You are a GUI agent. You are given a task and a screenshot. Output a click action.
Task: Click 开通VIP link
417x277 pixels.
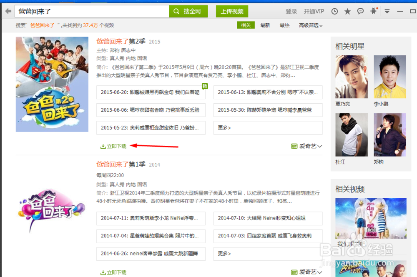[314, 11]
